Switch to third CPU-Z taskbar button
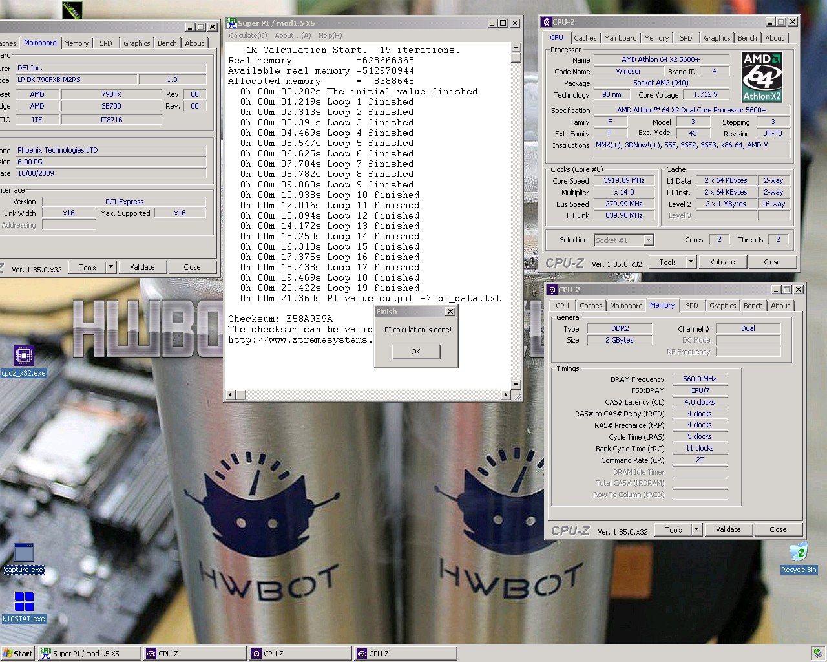The width and height of the screenshot is (827, 662). (x=406, y=654)
